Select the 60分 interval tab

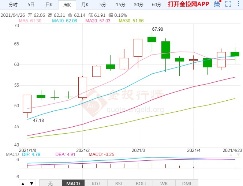(156, 5)
